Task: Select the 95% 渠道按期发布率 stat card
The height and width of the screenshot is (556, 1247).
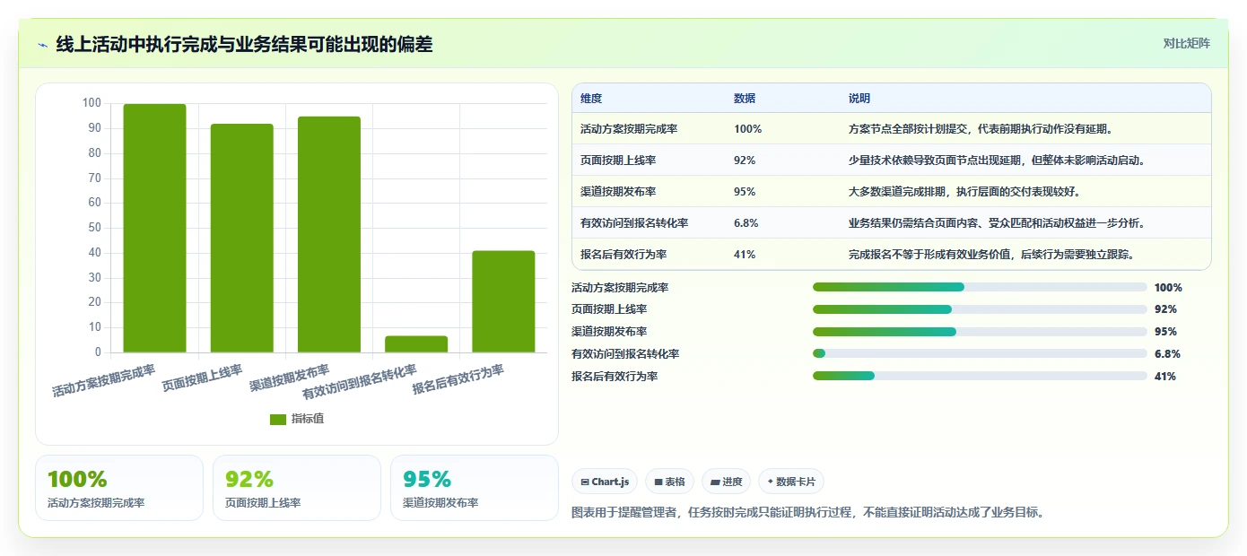Action: point(475,488)
